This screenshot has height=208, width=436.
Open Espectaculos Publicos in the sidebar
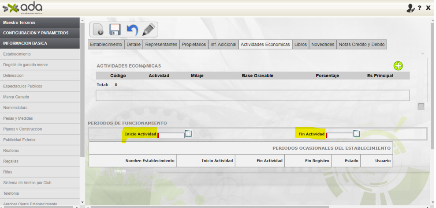pos(21,86)
